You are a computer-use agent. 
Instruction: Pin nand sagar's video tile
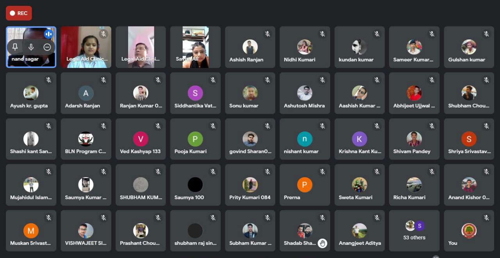(x=15, y=47)
